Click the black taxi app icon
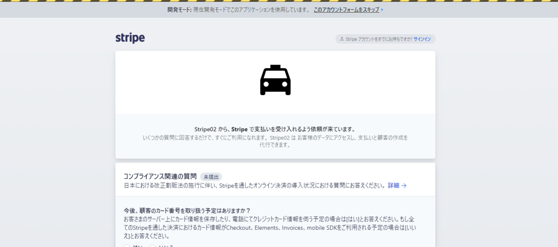 tap(275, 80)
